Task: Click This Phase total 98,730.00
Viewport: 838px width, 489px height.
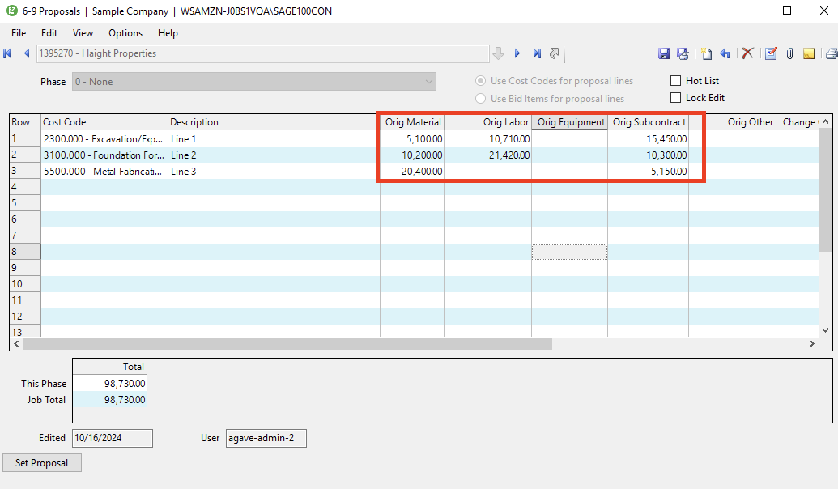Action: tap(110, 383)
